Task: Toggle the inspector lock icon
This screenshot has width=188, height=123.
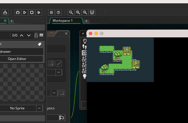Action: tap(36, 35)
